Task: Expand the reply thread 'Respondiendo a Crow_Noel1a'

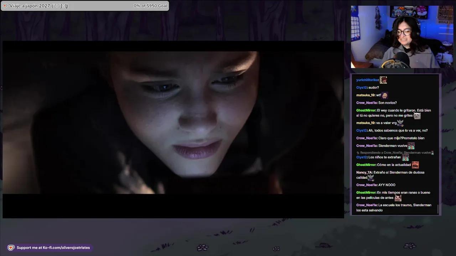Action: (x=392, y=153)
